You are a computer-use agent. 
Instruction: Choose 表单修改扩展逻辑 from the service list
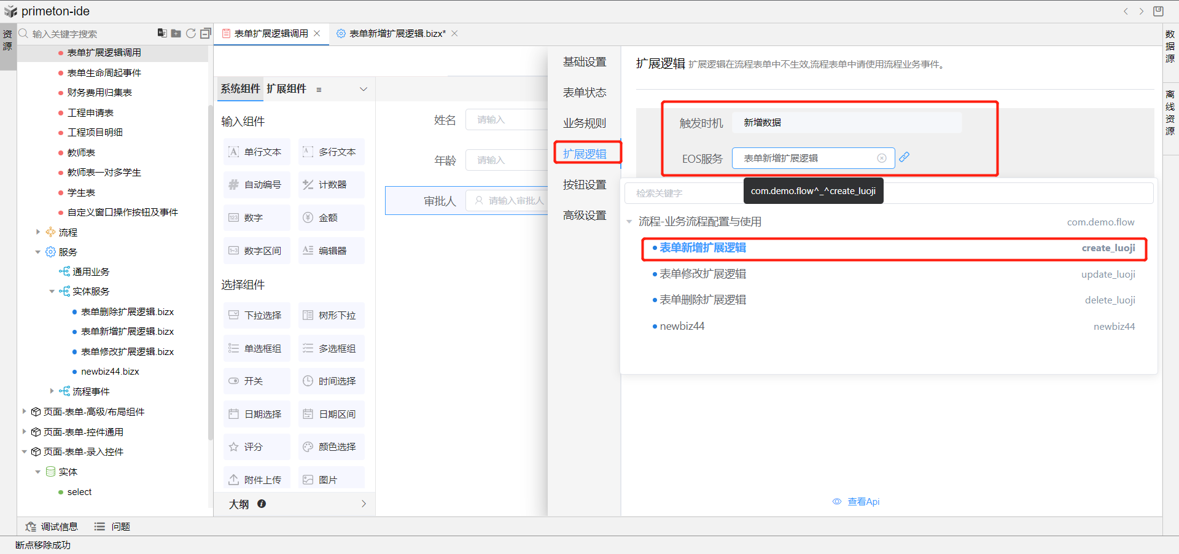click(x=702, y=274)
